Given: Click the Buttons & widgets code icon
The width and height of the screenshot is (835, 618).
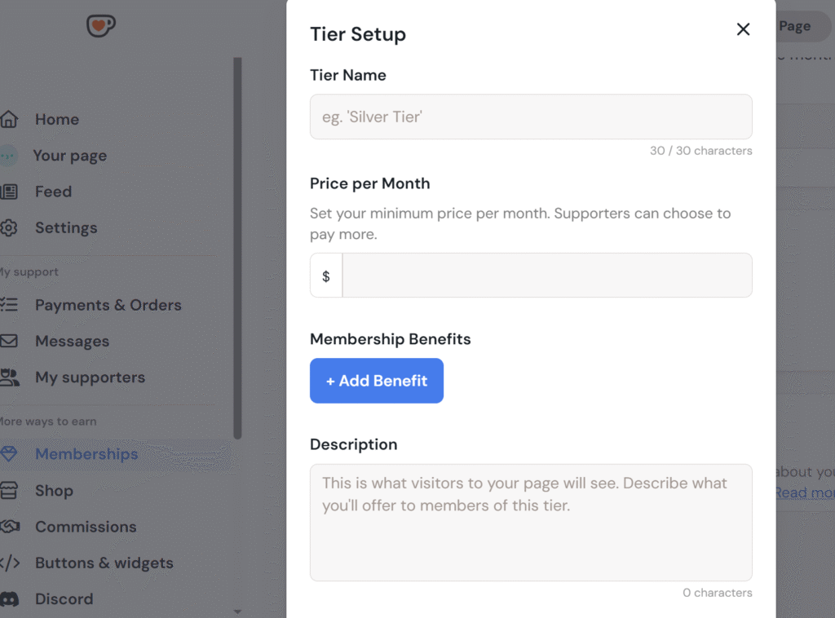Looking at the screenshot, I should pyautogui.click(x=10, y=563).
